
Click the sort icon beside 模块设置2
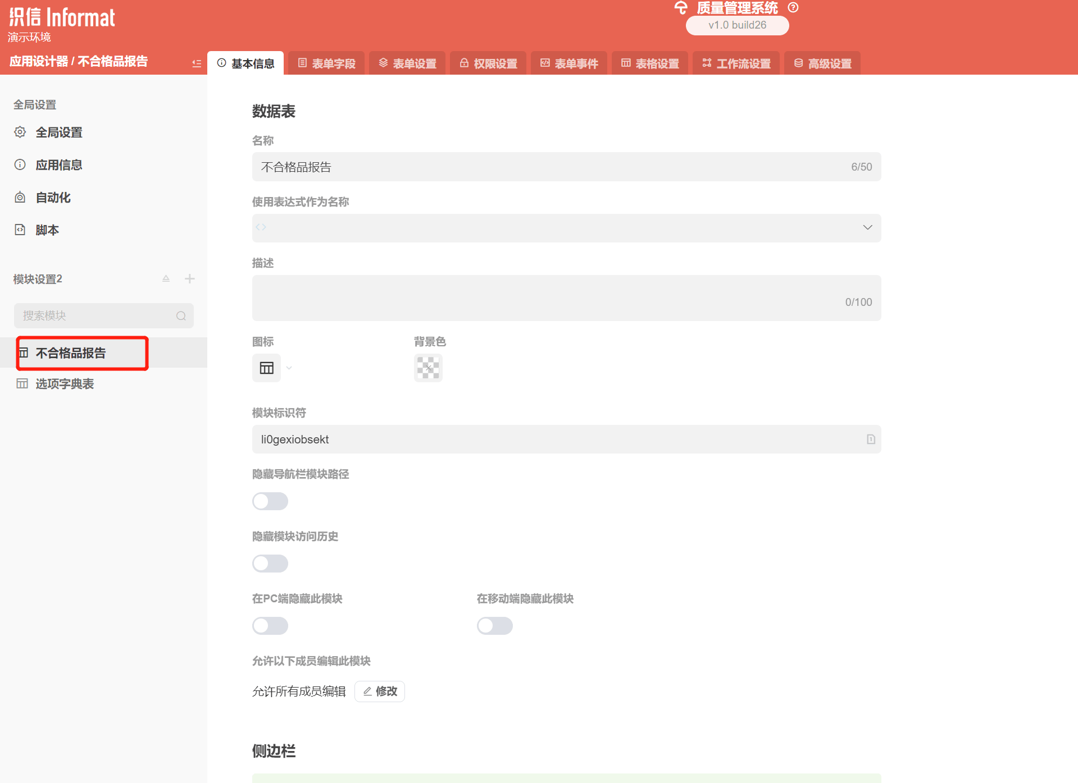pyautogui.click(x=166, y=279)
